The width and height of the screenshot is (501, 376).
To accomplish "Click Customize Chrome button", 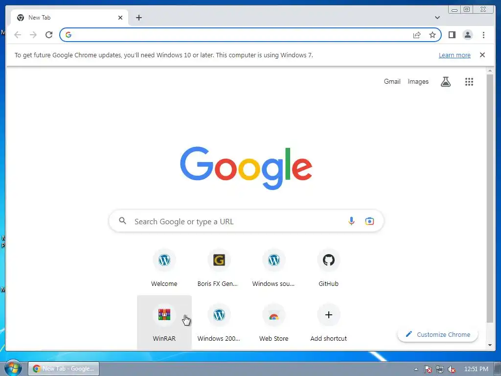I will click(438, 334).
